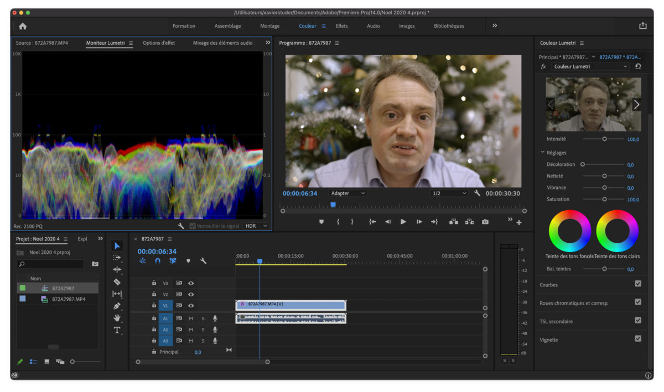Collapse the Réglages section

tap(543, 153)
